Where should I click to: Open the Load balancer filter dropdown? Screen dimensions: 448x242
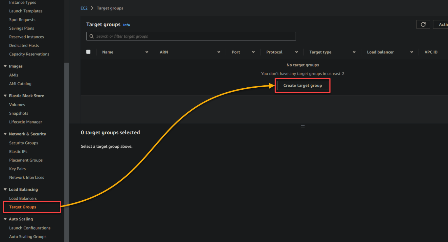(x=412, y=52)
